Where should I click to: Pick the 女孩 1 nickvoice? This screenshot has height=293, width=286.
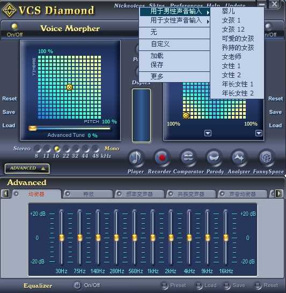pyautogui.click(x=237, y=20)
